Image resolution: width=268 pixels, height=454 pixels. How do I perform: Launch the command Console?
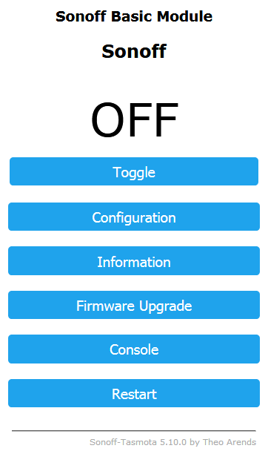point(134,349)
